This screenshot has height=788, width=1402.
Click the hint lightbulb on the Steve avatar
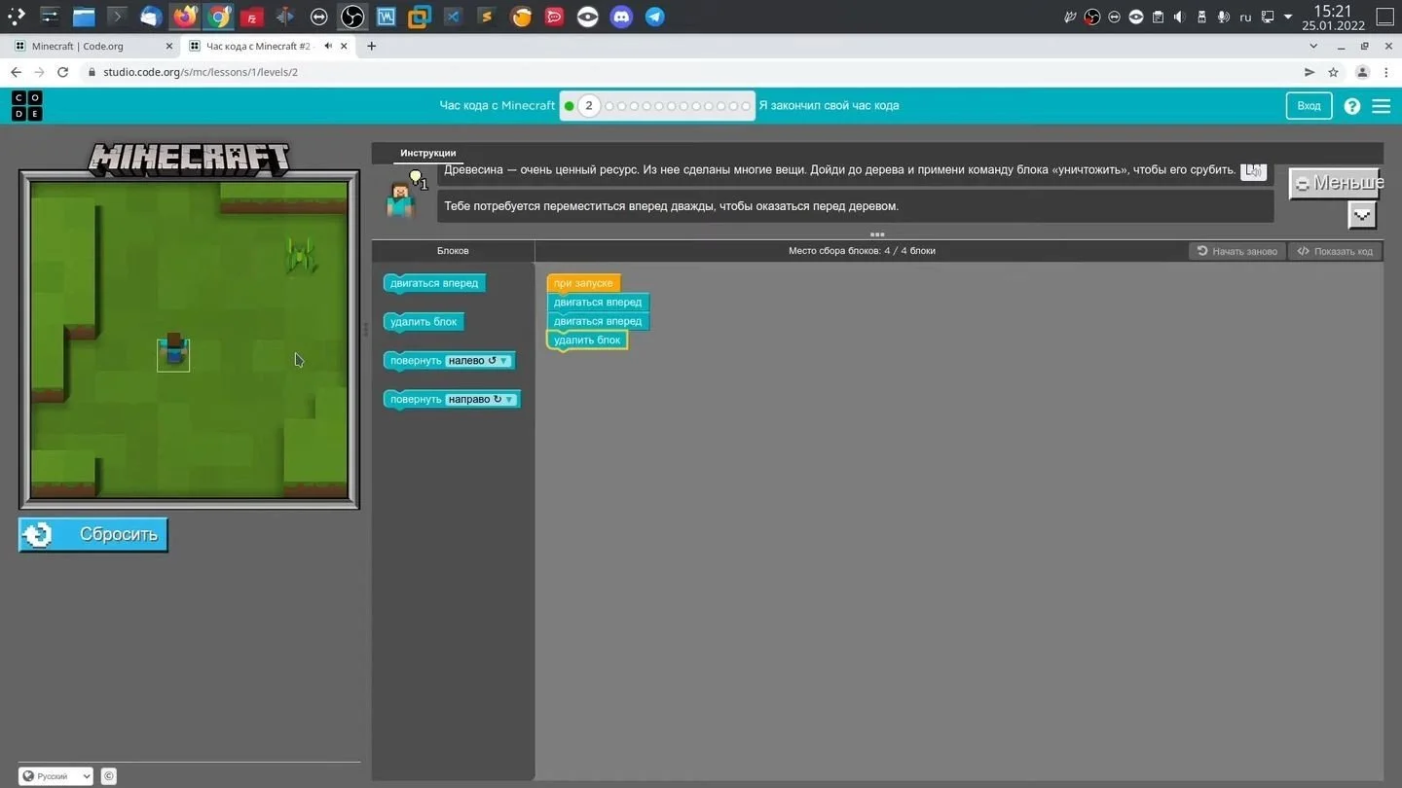point(417,178)
